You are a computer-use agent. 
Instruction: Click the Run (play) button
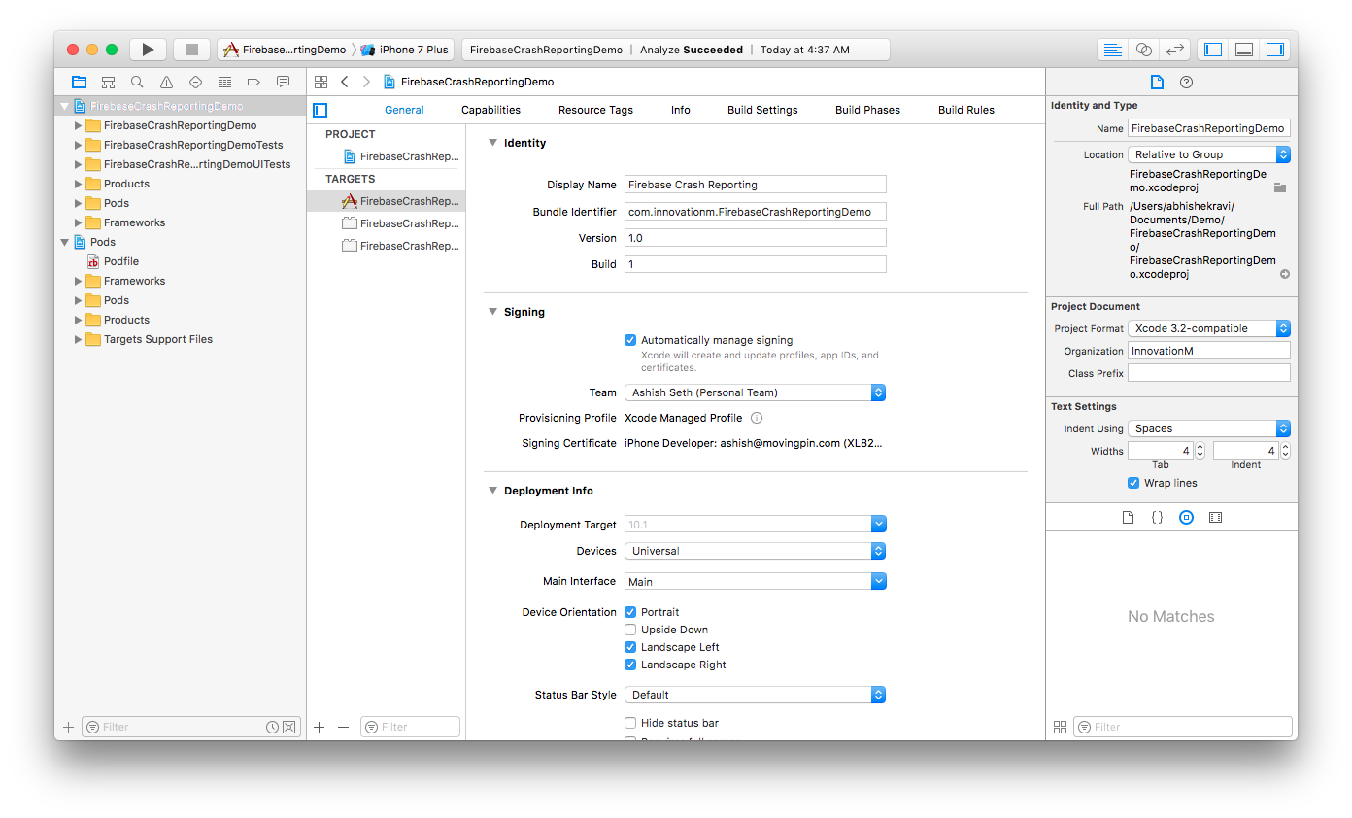(x=148, y=50)
